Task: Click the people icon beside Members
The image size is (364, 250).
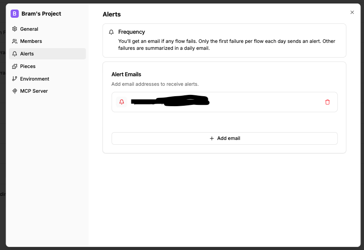Action: [15, 41]
